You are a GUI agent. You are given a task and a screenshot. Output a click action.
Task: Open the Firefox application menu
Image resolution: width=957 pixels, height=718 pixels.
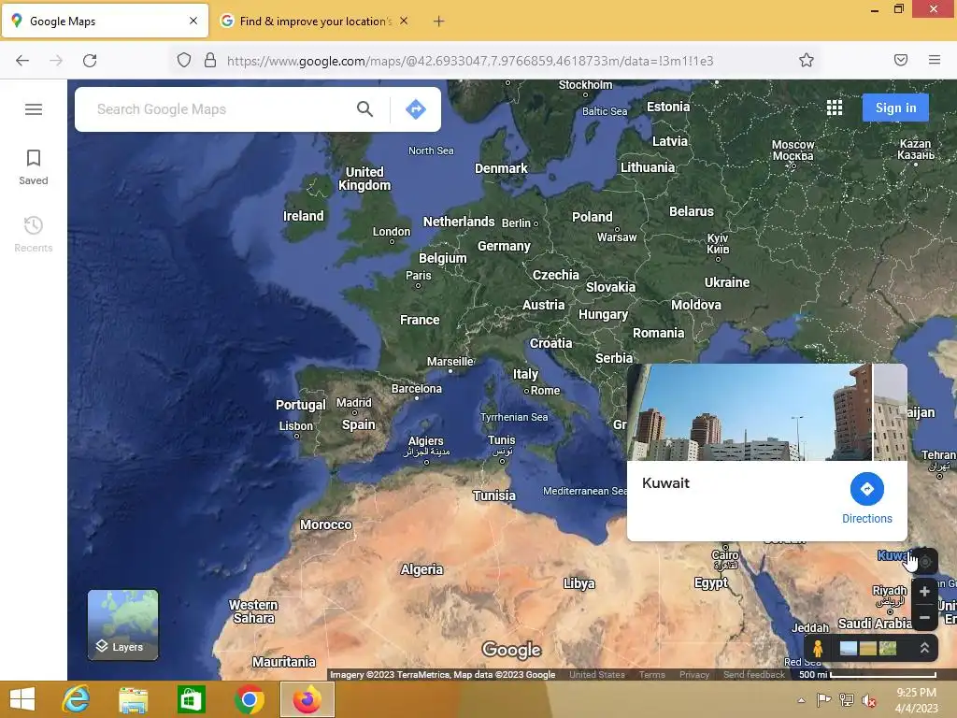(x=935, y=60)
